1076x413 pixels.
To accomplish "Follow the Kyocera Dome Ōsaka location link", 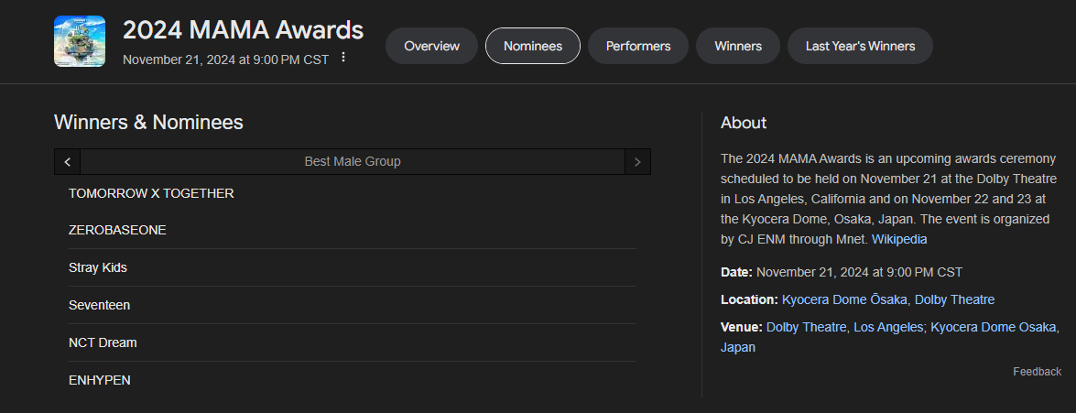I will click(x=844, y=299).
